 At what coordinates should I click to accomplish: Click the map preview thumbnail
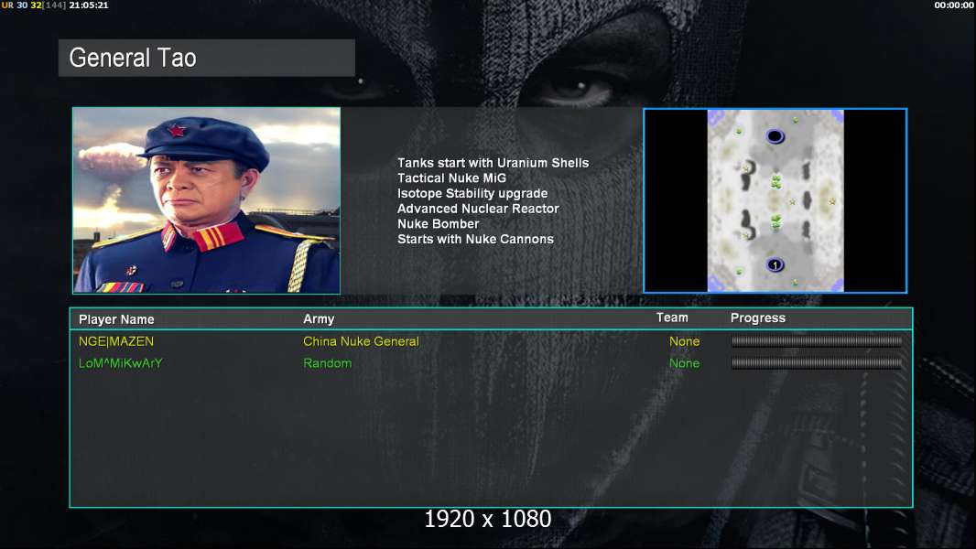[775, 200]
